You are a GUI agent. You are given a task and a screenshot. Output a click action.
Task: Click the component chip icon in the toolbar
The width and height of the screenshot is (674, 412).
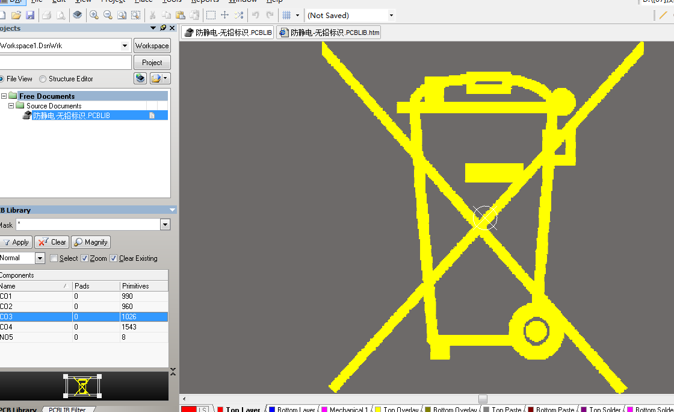click(x=78, y=16)
